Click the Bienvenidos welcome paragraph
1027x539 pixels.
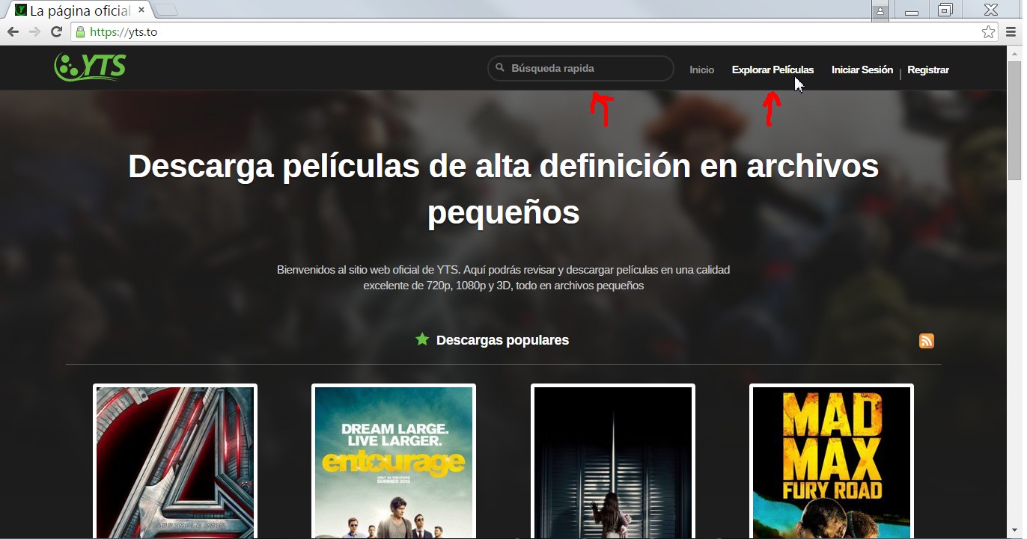(503, 277)
